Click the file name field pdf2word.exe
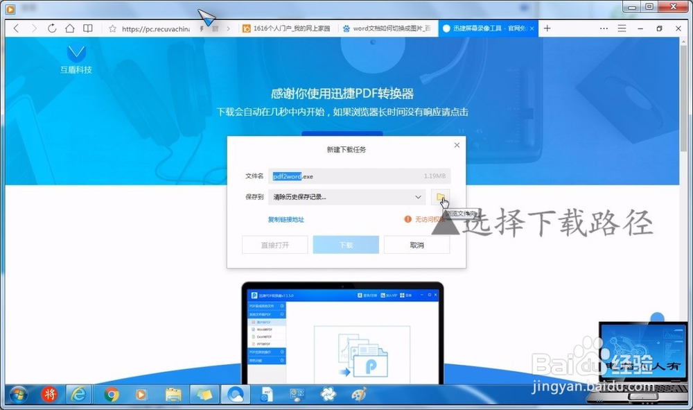Viewport: 693px width, 410px height. [359, 176]
